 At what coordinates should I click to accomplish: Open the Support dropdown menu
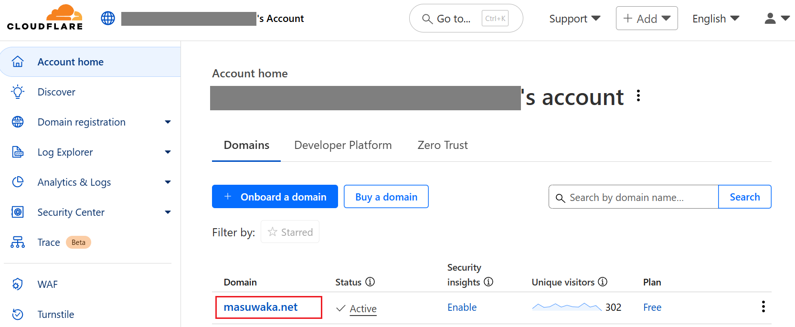click(574, 19)
